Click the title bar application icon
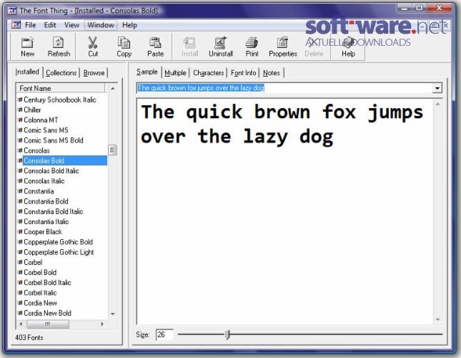461x358 pixels. [12, 11]
